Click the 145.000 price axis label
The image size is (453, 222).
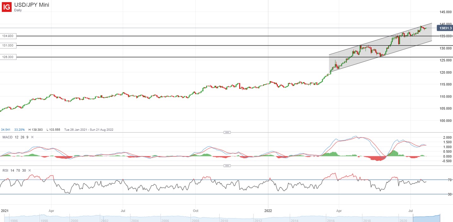pyautogui.click(x=445, y=12)
